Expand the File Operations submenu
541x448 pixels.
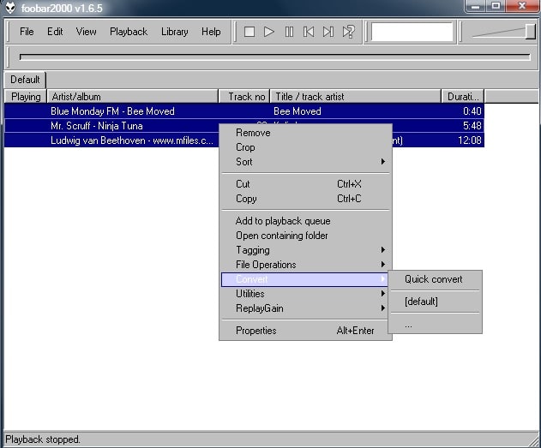coord(305,265)
